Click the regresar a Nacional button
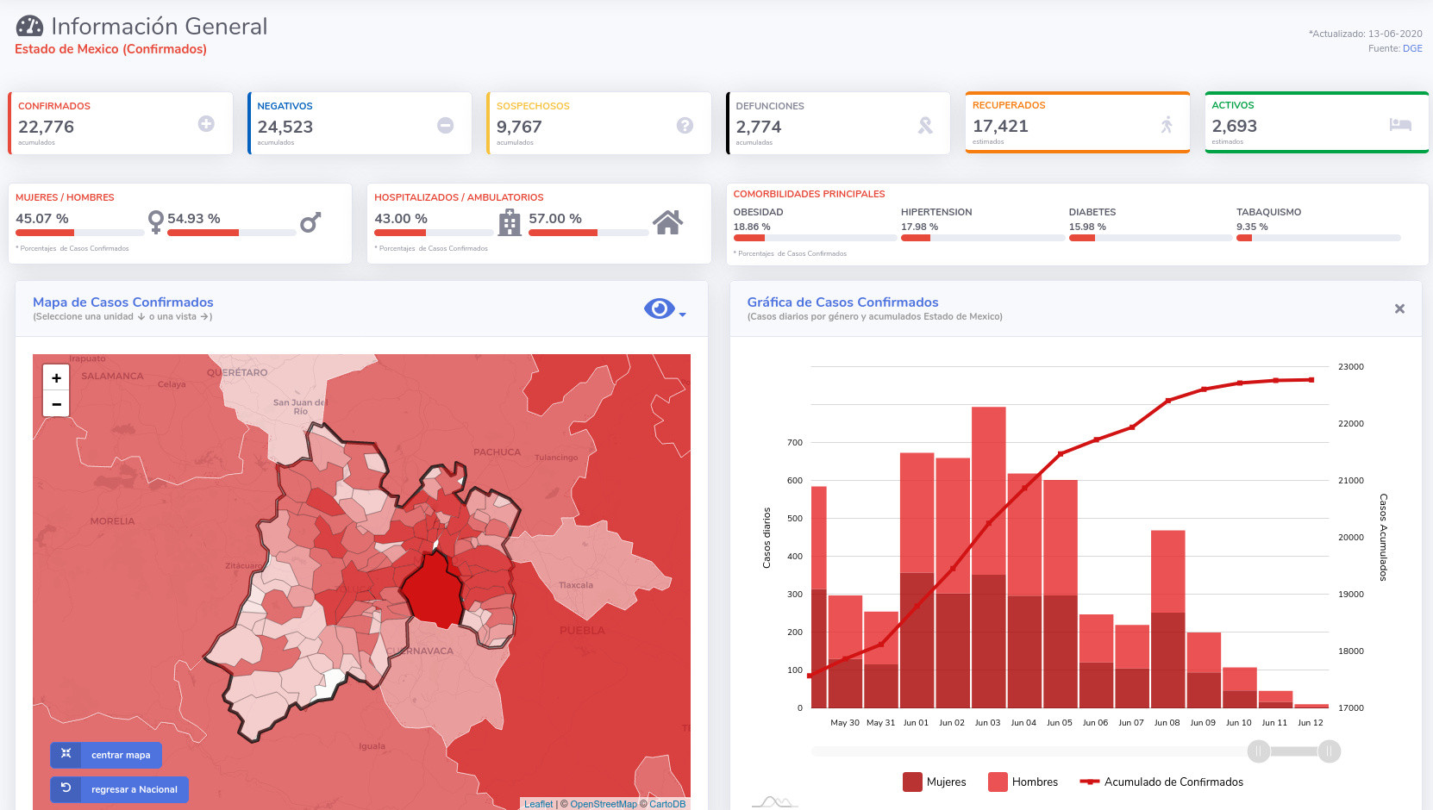This screenshot has width=1433, height=810. pos(119,789)
